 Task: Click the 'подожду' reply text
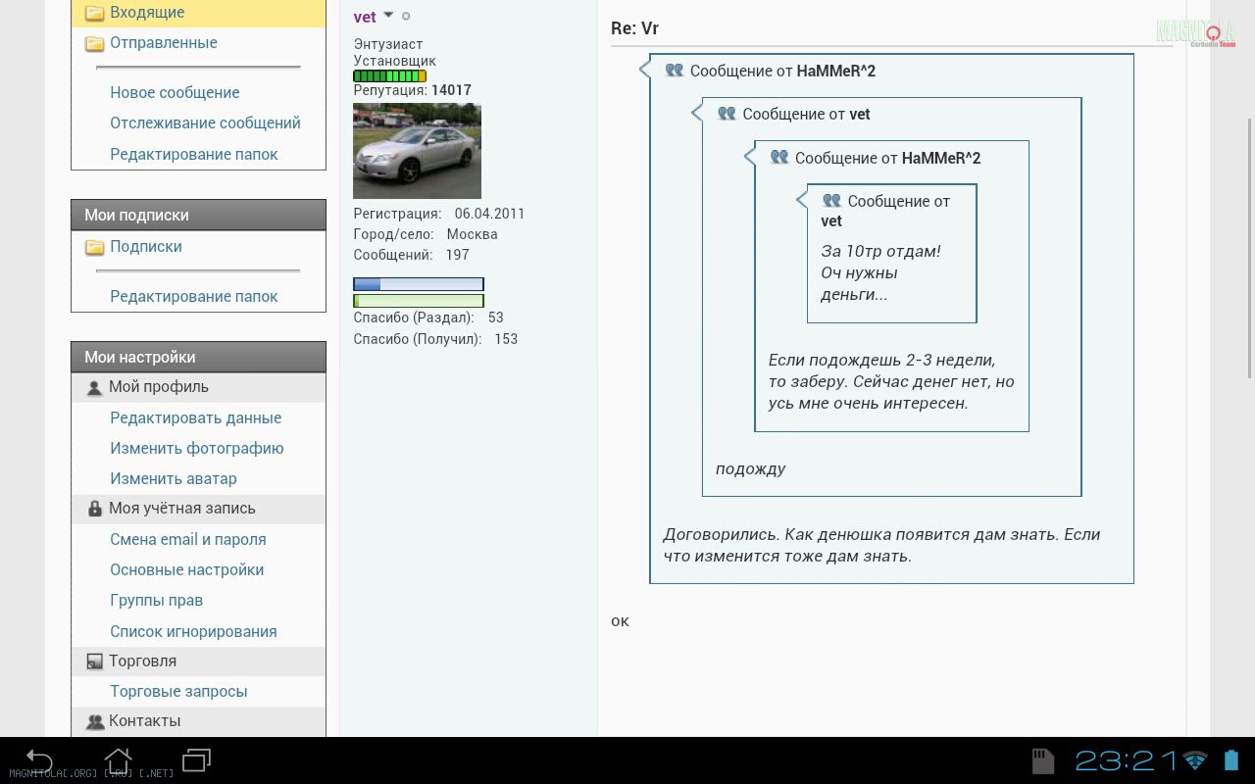click(x=751, y=468)
